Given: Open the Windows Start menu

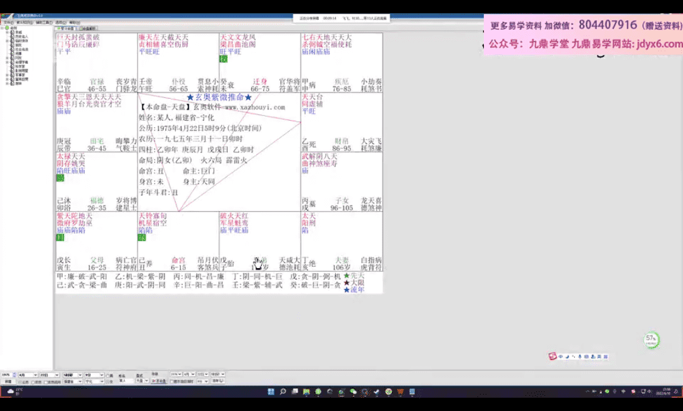Looking at the screenshot, I should point(271,392).
